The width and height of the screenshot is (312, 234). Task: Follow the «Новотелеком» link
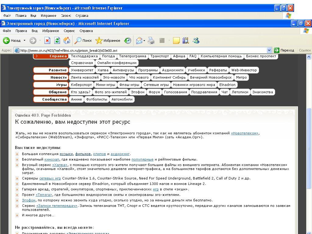click(x=245, y=133)
